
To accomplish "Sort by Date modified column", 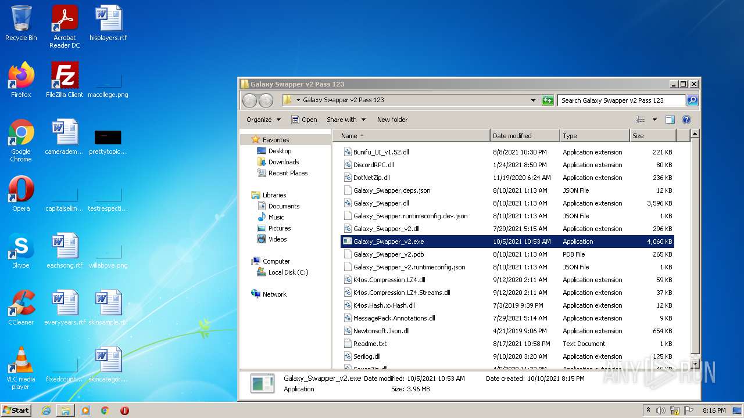I will [x=525, y=136].
